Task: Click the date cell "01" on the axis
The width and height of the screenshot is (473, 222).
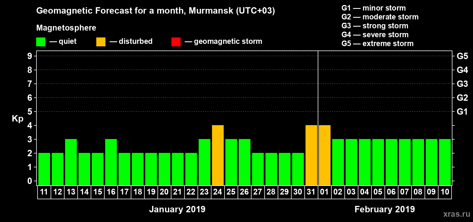Action: 325,192
